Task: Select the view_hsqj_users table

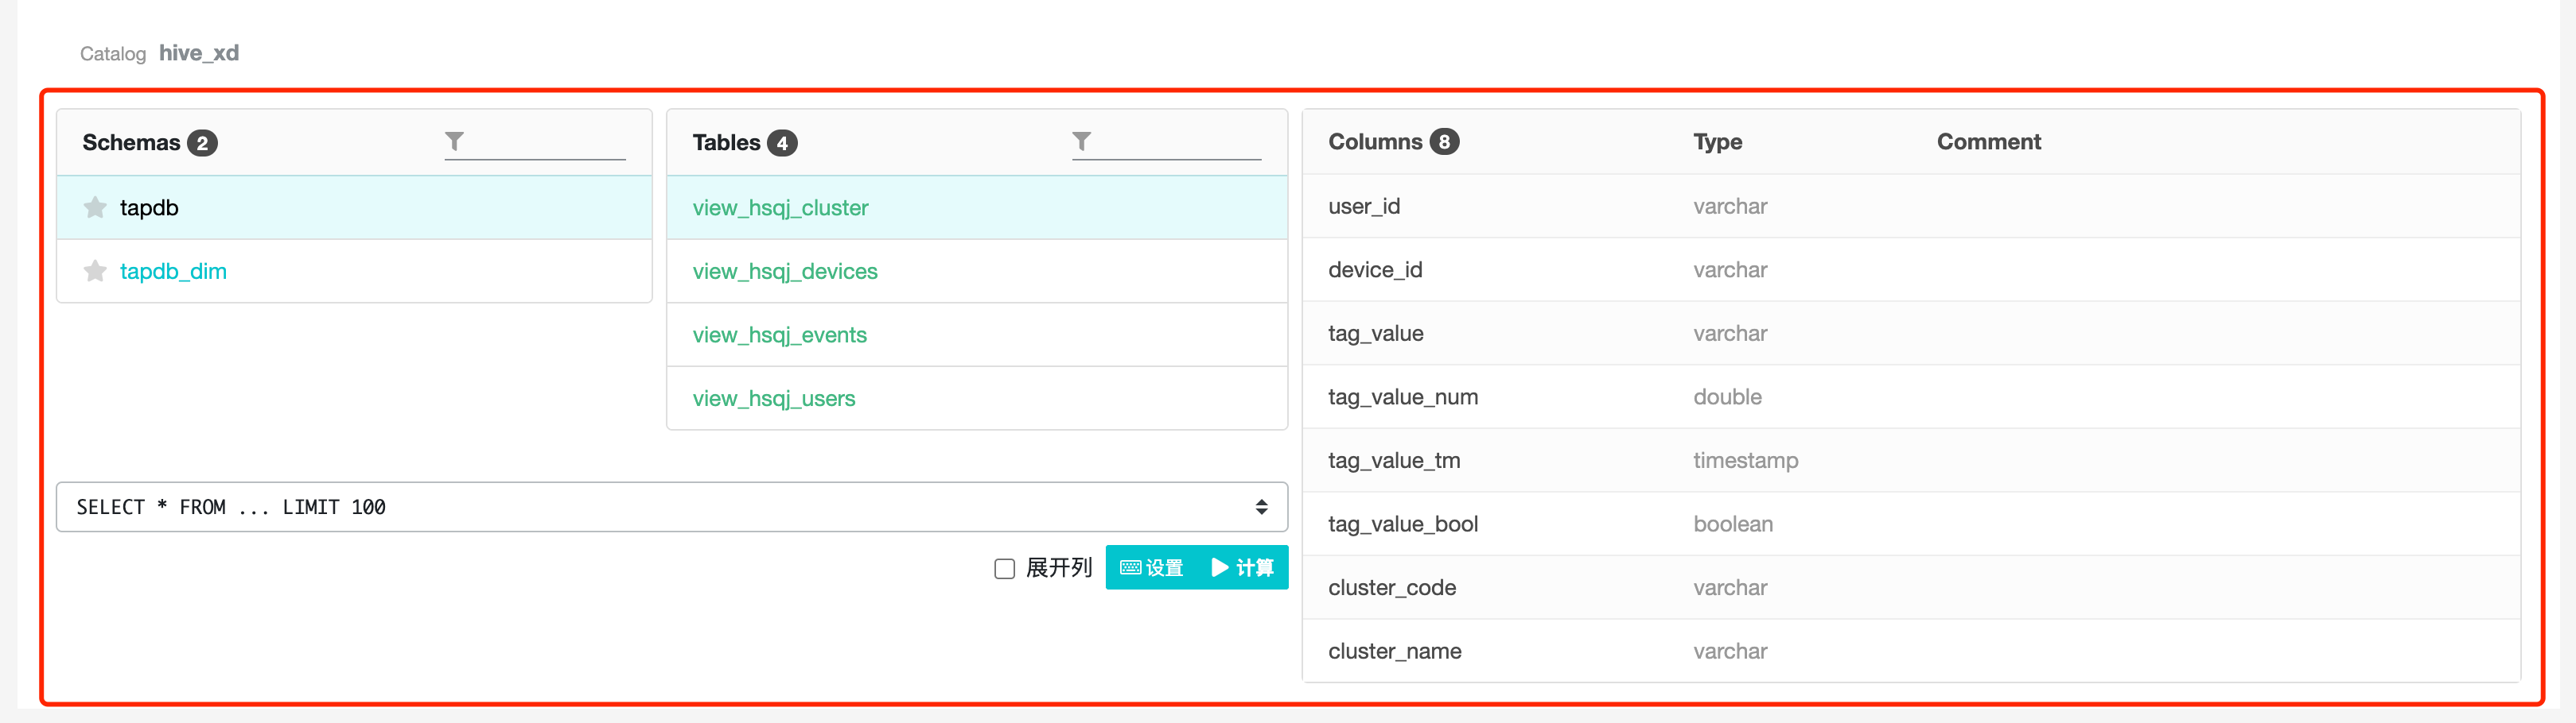Action: (773, 399)
